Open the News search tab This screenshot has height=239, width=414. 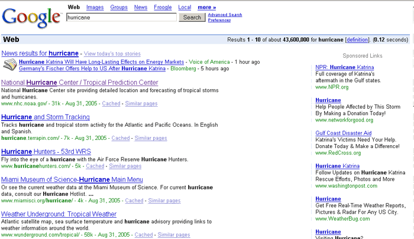coord(141,8)
